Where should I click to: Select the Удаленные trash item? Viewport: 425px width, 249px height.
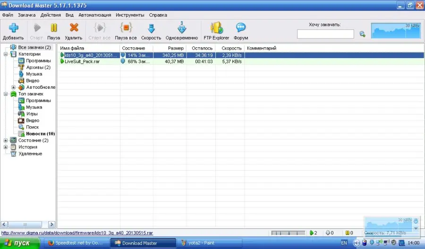click(30, 154)
